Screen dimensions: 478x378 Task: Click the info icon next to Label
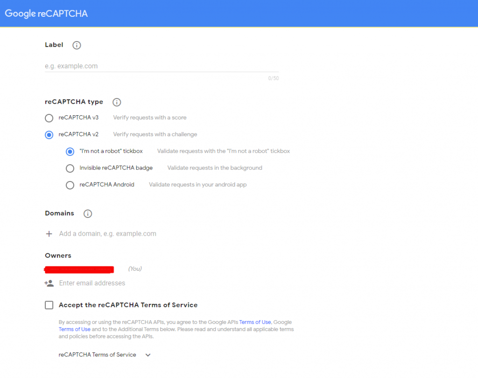(x=77, y=45)
